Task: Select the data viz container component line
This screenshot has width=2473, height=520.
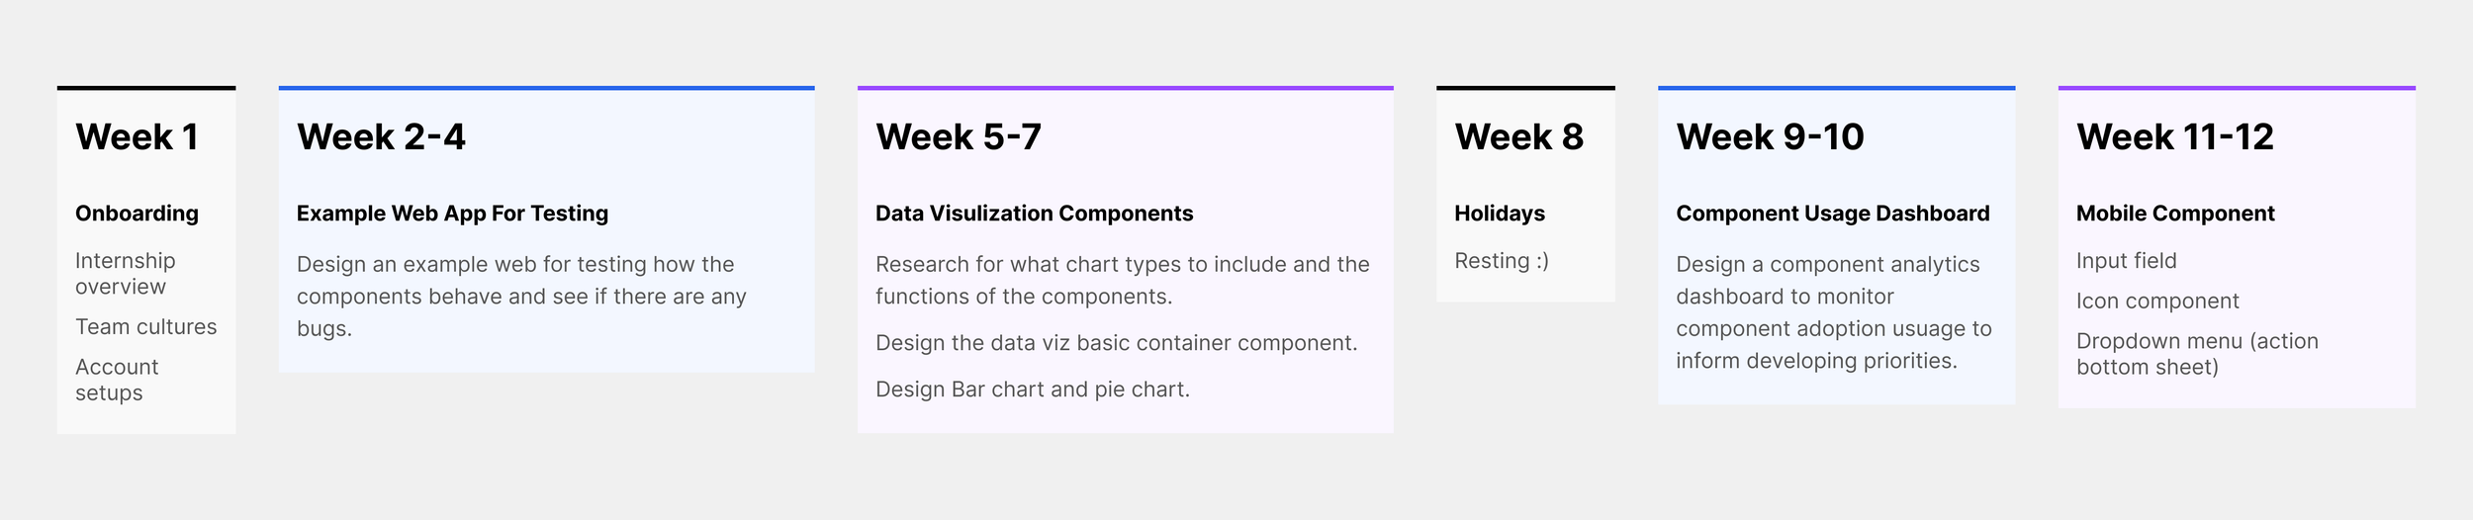Action: tap(1116, 343)
